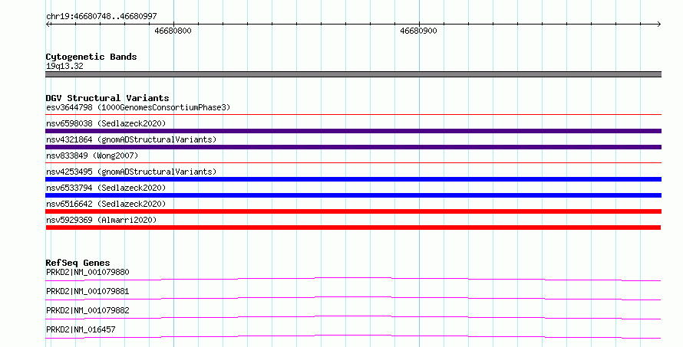Click the thin red line for nsv833849
Viewport: 683px width, 347px height.
coord(353,162)
